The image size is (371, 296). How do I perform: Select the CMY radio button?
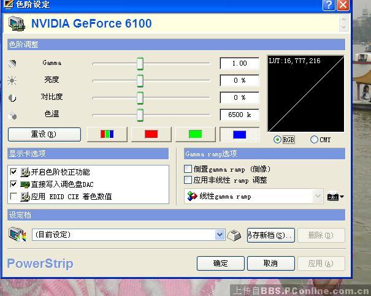pos(314,140)
